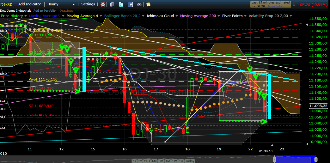Grab the left range slider handle
Screen dimensions: 330x163
click(274, 159)
